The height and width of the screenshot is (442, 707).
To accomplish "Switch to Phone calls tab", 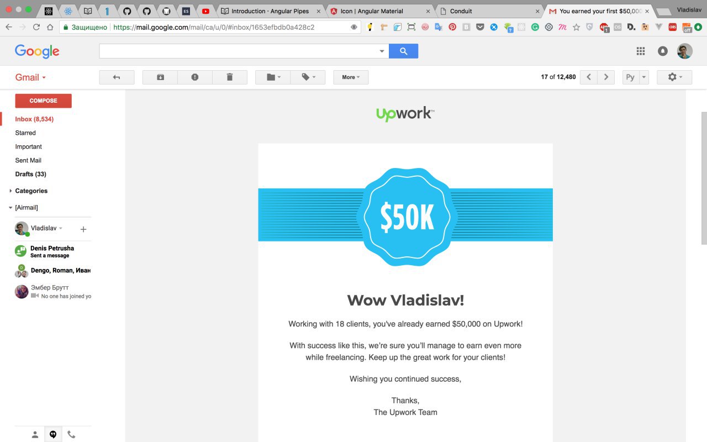I will pyautogui.click(x=71, y=435).
